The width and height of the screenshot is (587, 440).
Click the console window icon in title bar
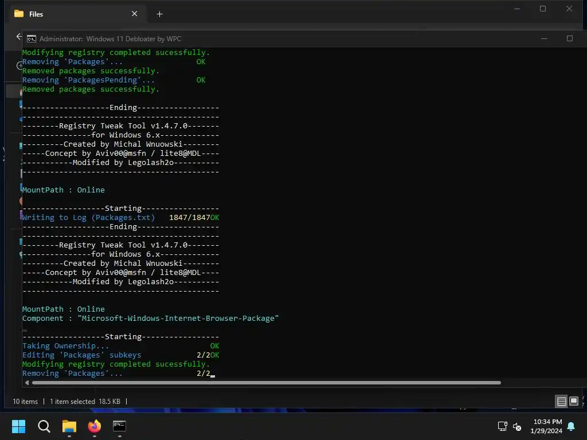point(32,39)
